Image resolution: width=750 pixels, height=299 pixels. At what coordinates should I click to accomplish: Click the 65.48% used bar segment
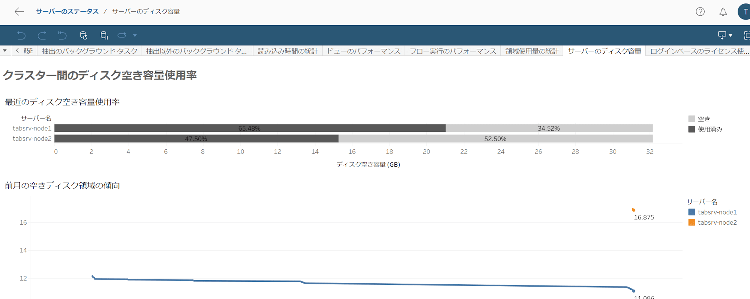(250, 128)
